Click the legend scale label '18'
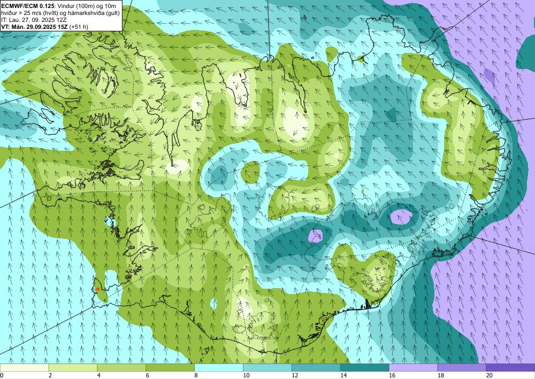Image resolution: width=535 pixels, height=379 pixels. (440, 376)
